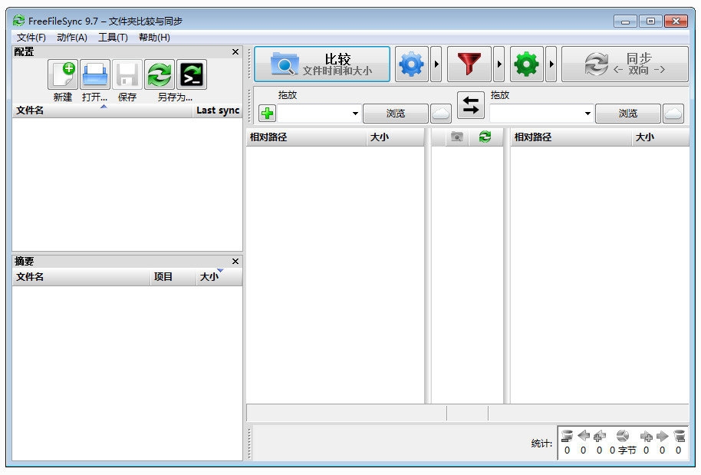Viewport: 701px width, 475px height.
Task: Click the left cloud storage icon
Action: pyautogui.click(x=441, y=114)
